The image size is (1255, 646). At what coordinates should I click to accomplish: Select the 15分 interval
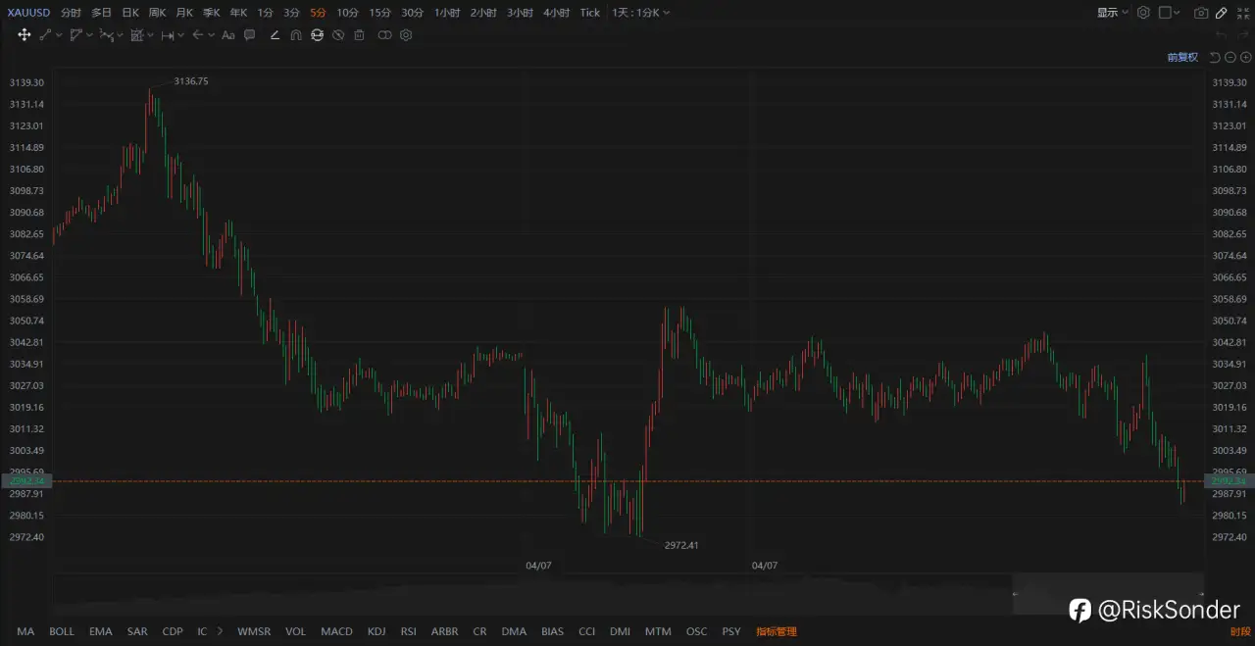point(379,13)
